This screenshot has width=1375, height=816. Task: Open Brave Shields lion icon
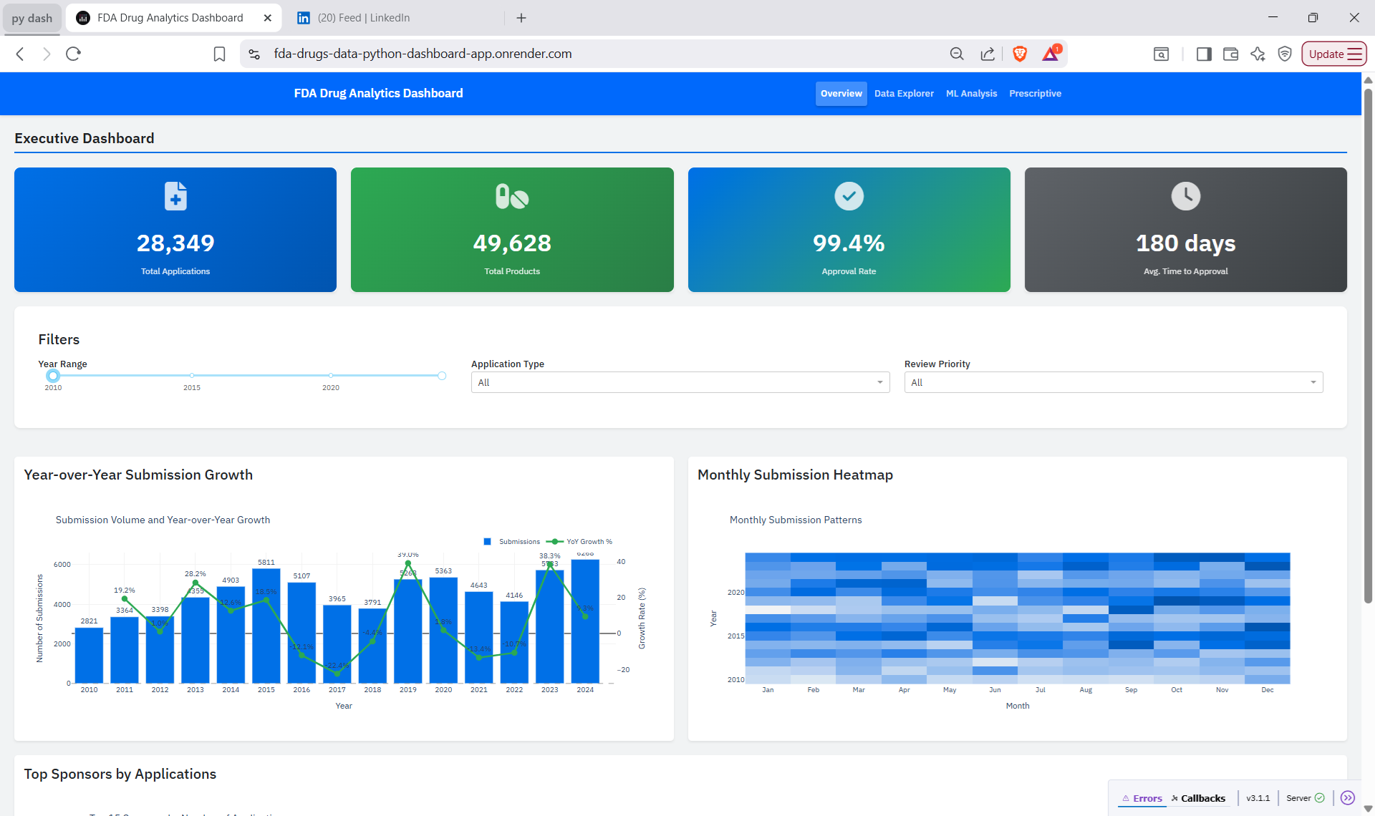point(1020,54)
